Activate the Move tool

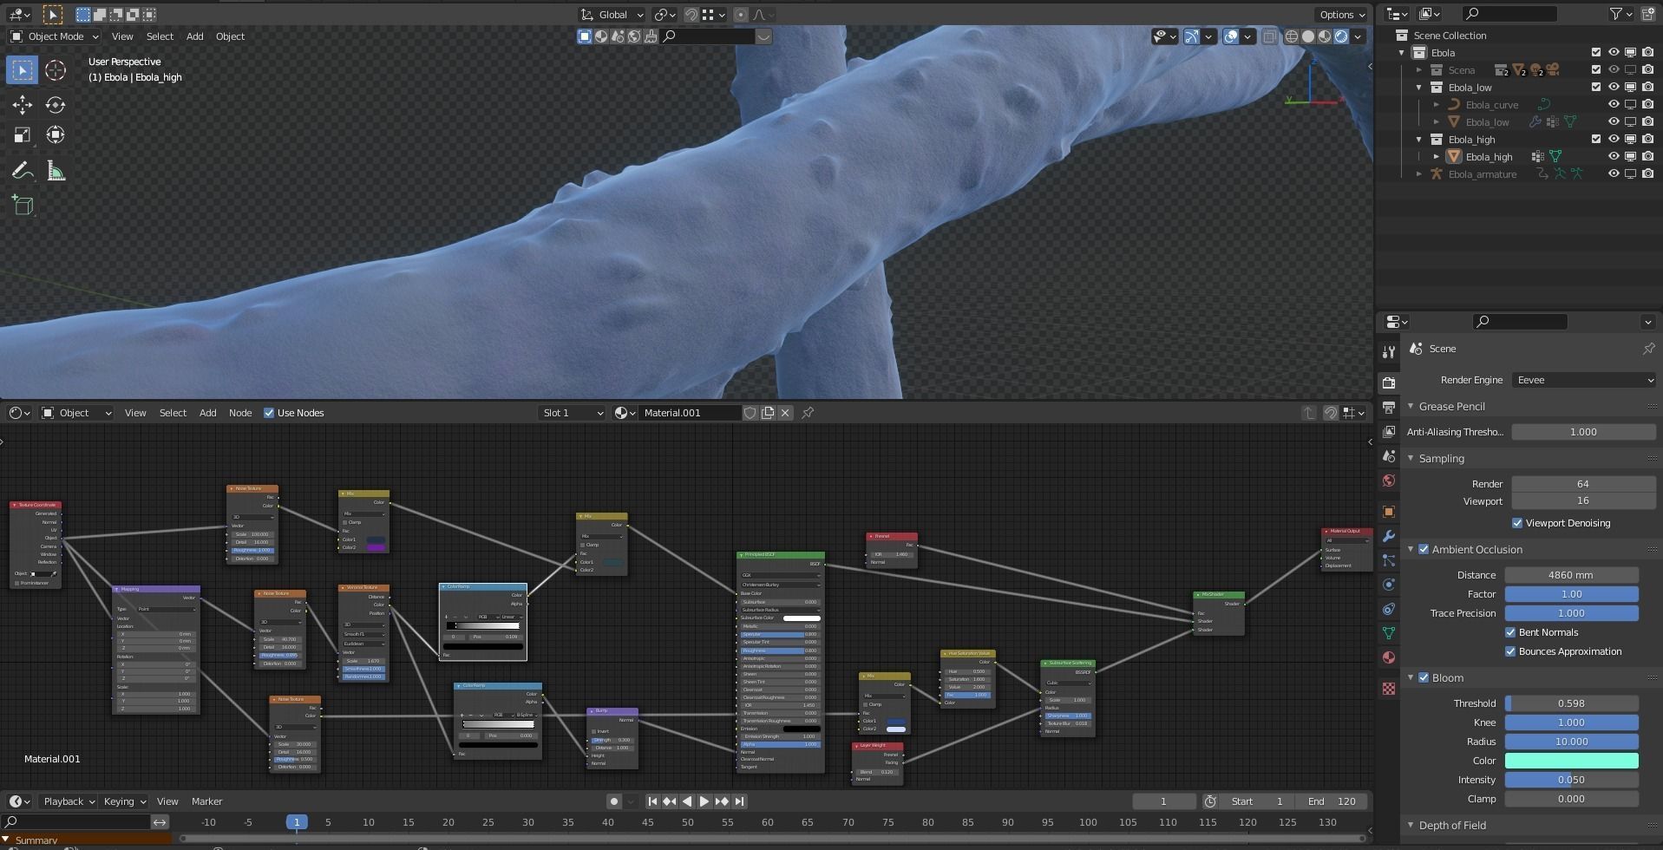pyautogui.click(x=23, y=105)
